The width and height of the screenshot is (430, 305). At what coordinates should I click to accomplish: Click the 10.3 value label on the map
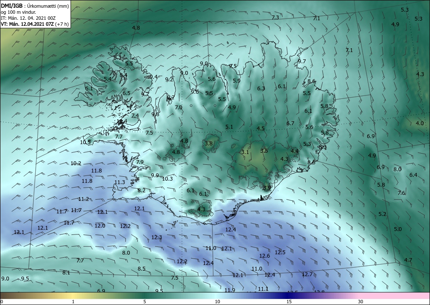(168, 179)
